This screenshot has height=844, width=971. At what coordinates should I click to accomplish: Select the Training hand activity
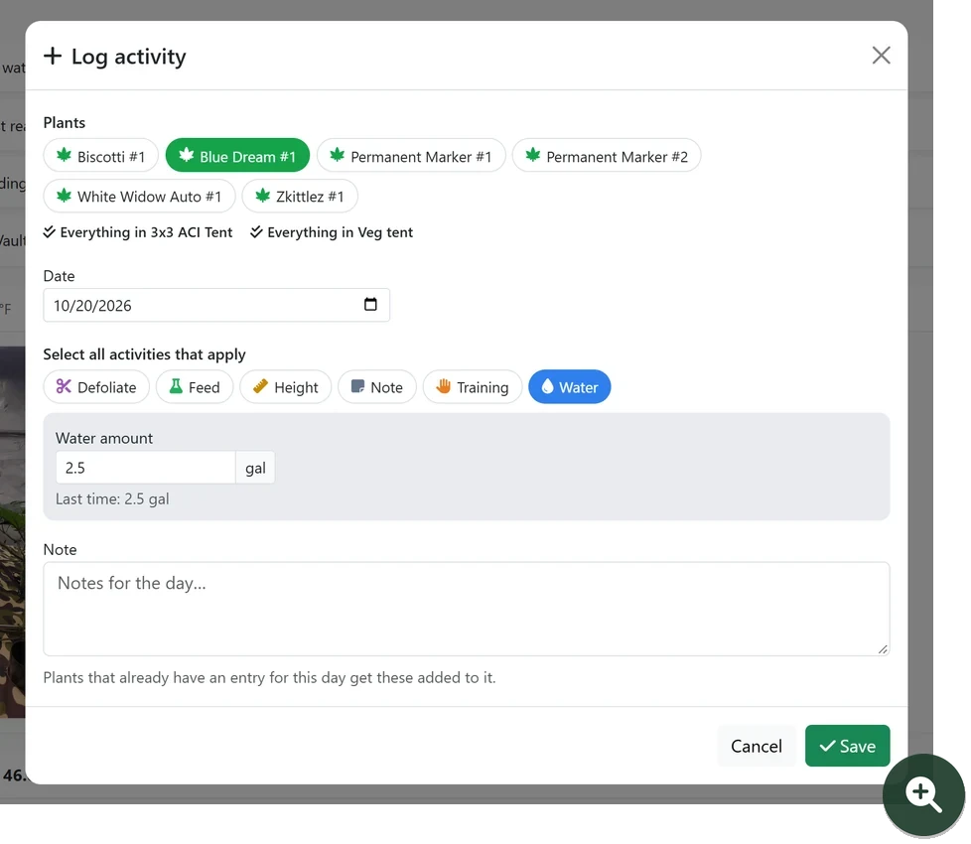point(473,387)
